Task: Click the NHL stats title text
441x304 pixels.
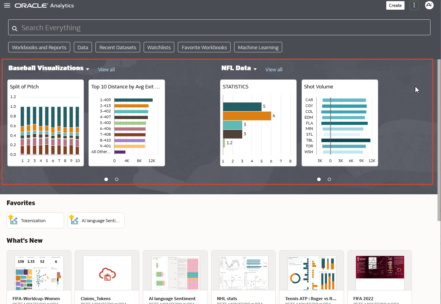Action: tap(227, 299)
